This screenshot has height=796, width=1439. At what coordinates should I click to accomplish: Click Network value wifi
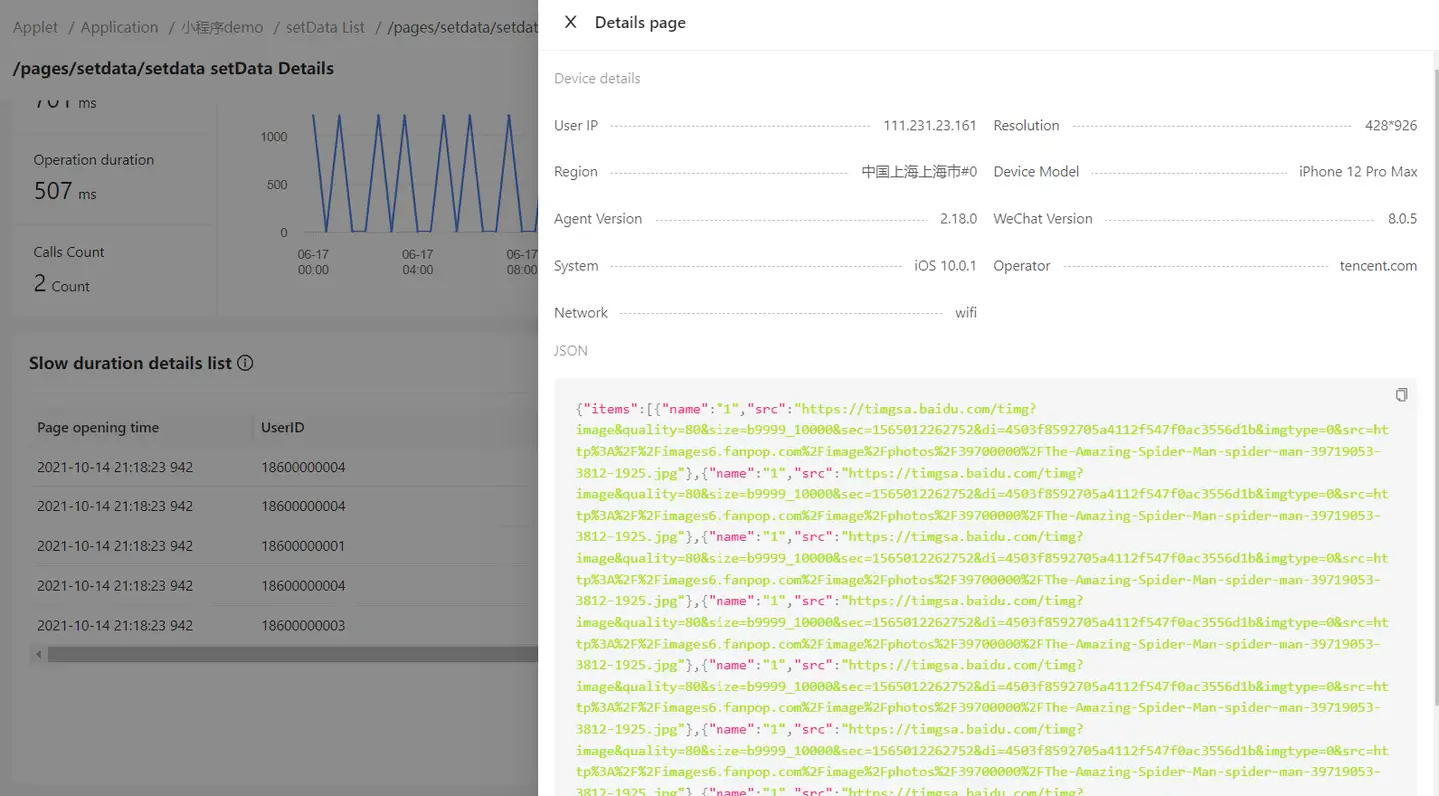(966, 313)
